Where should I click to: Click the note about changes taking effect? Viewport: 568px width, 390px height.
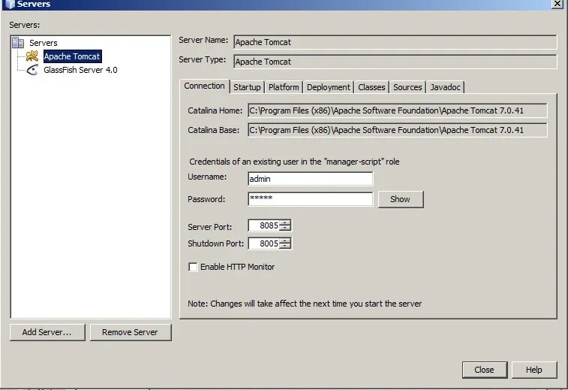click(x=305, y=304)
